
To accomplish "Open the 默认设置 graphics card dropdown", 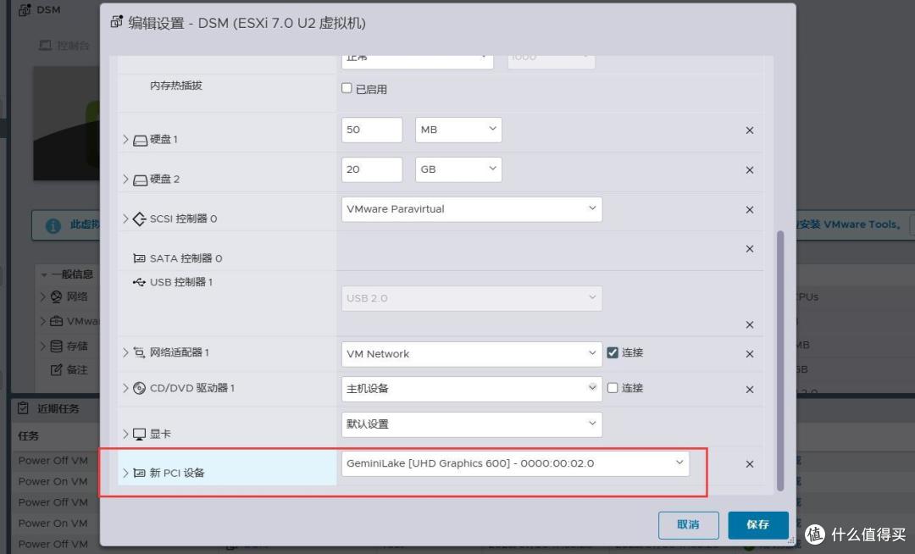I will pyautogui.click(x=472, y=424).
